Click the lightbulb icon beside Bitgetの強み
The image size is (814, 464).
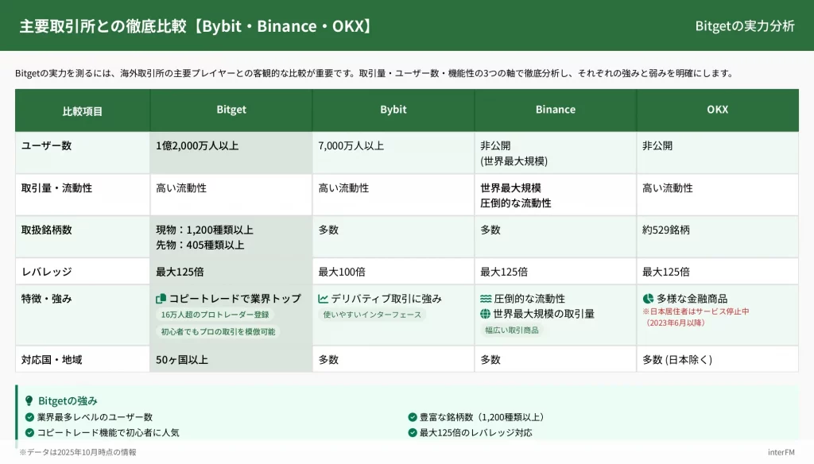29,401
